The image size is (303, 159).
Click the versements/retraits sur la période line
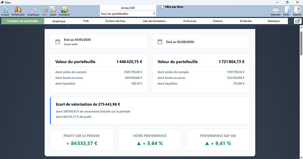(93, 111)
